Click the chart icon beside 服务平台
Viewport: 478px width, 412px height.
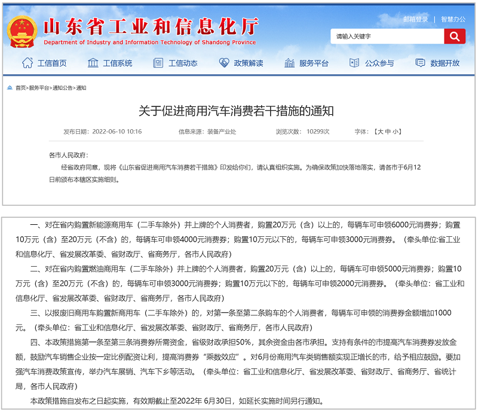tap(289, 63)
